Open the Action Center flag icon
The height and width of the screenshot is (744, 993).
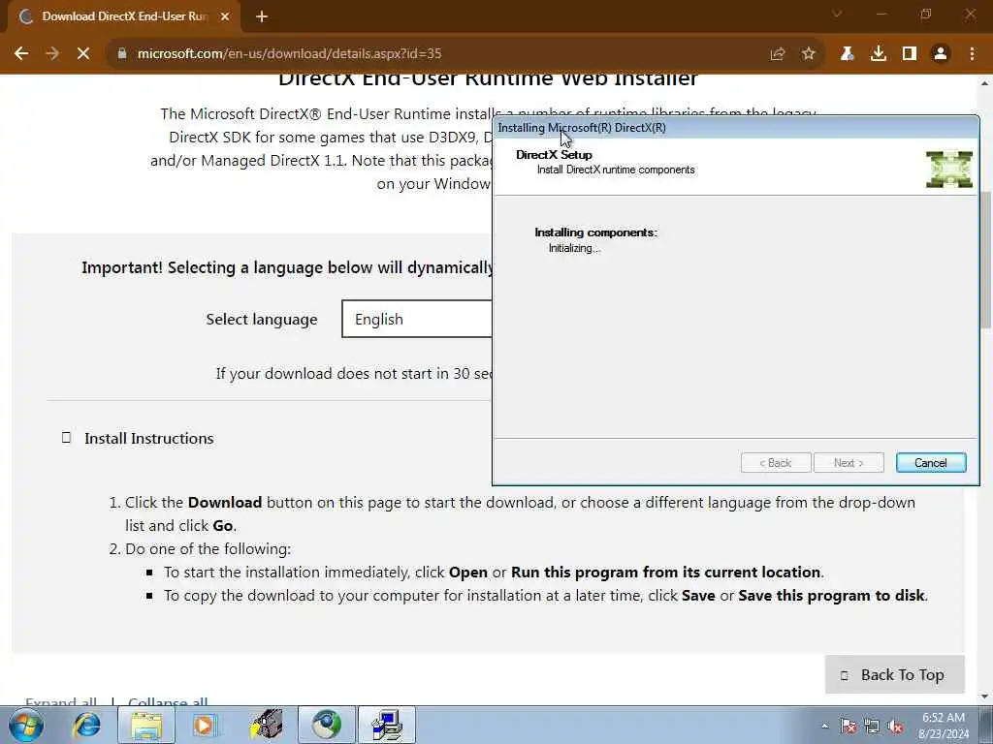849,726
